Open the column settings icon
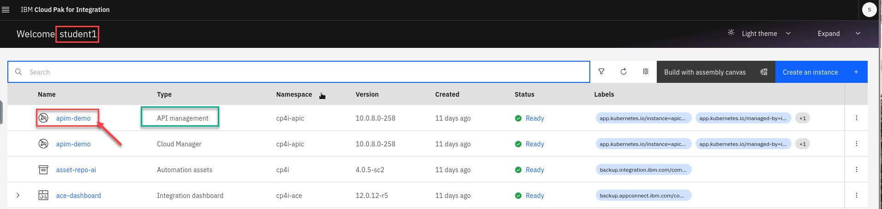882x209 pixels. point(646,72)
